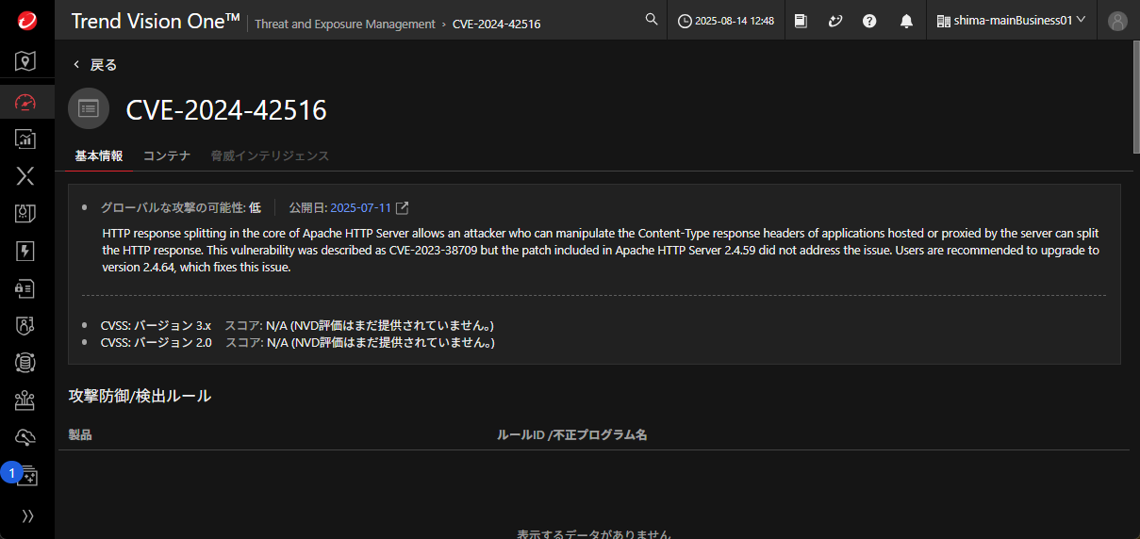Open the XDR cross-shaped sidebar icon
1140x539 pixels.
(26, 176)
